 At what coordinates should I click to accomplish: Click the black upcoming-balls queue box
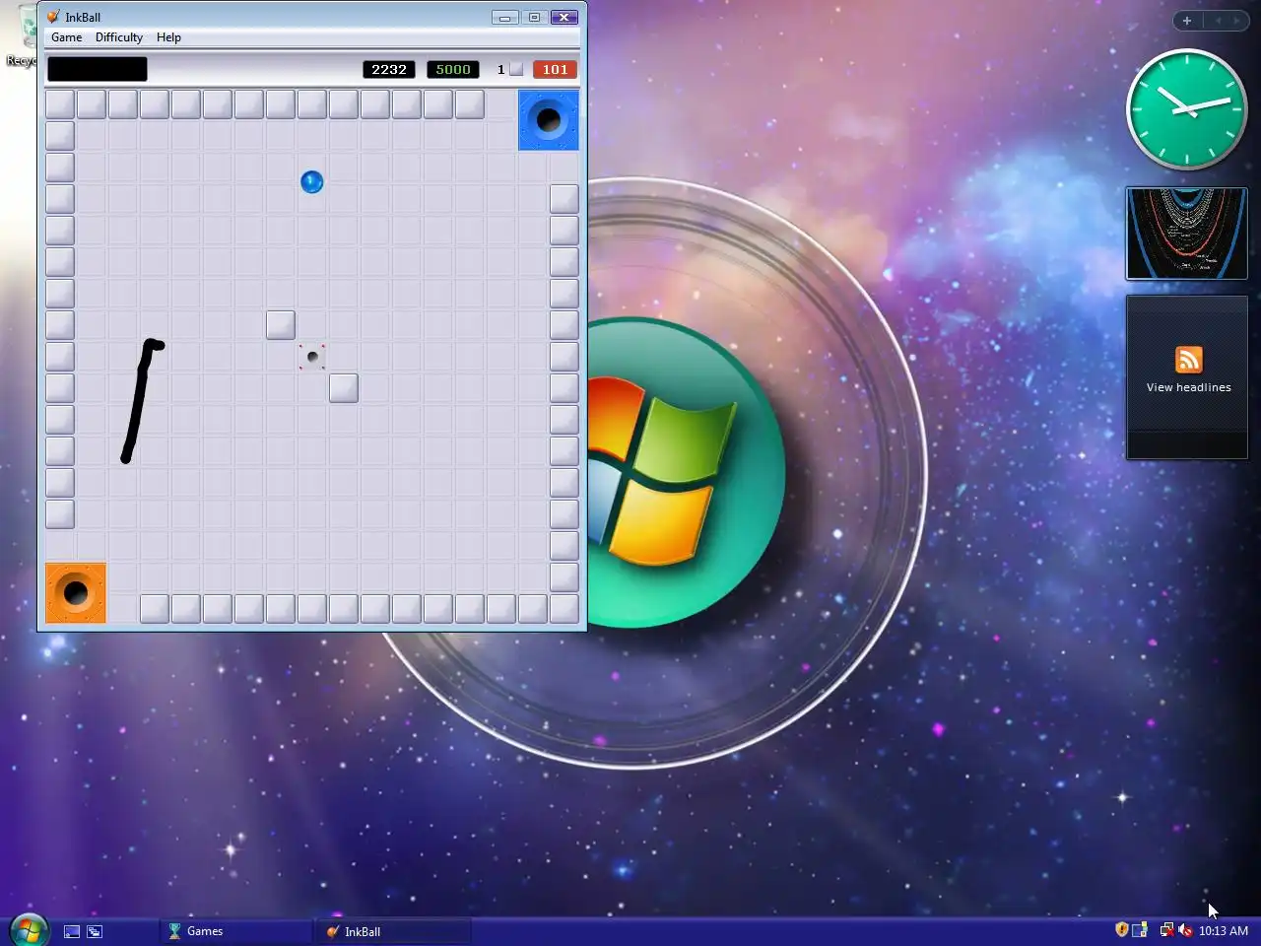point(98,69)
